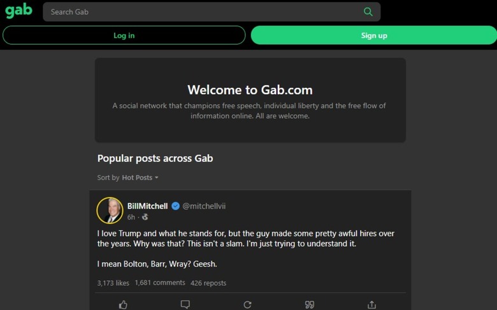Repost the BillMitchell post
This screenshot has height=310, width=497.
247,304
